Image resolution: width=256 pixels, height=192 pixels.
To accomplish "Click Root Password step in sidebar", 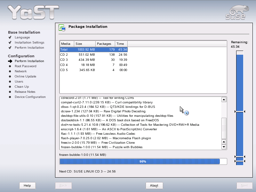I will 26,66.
